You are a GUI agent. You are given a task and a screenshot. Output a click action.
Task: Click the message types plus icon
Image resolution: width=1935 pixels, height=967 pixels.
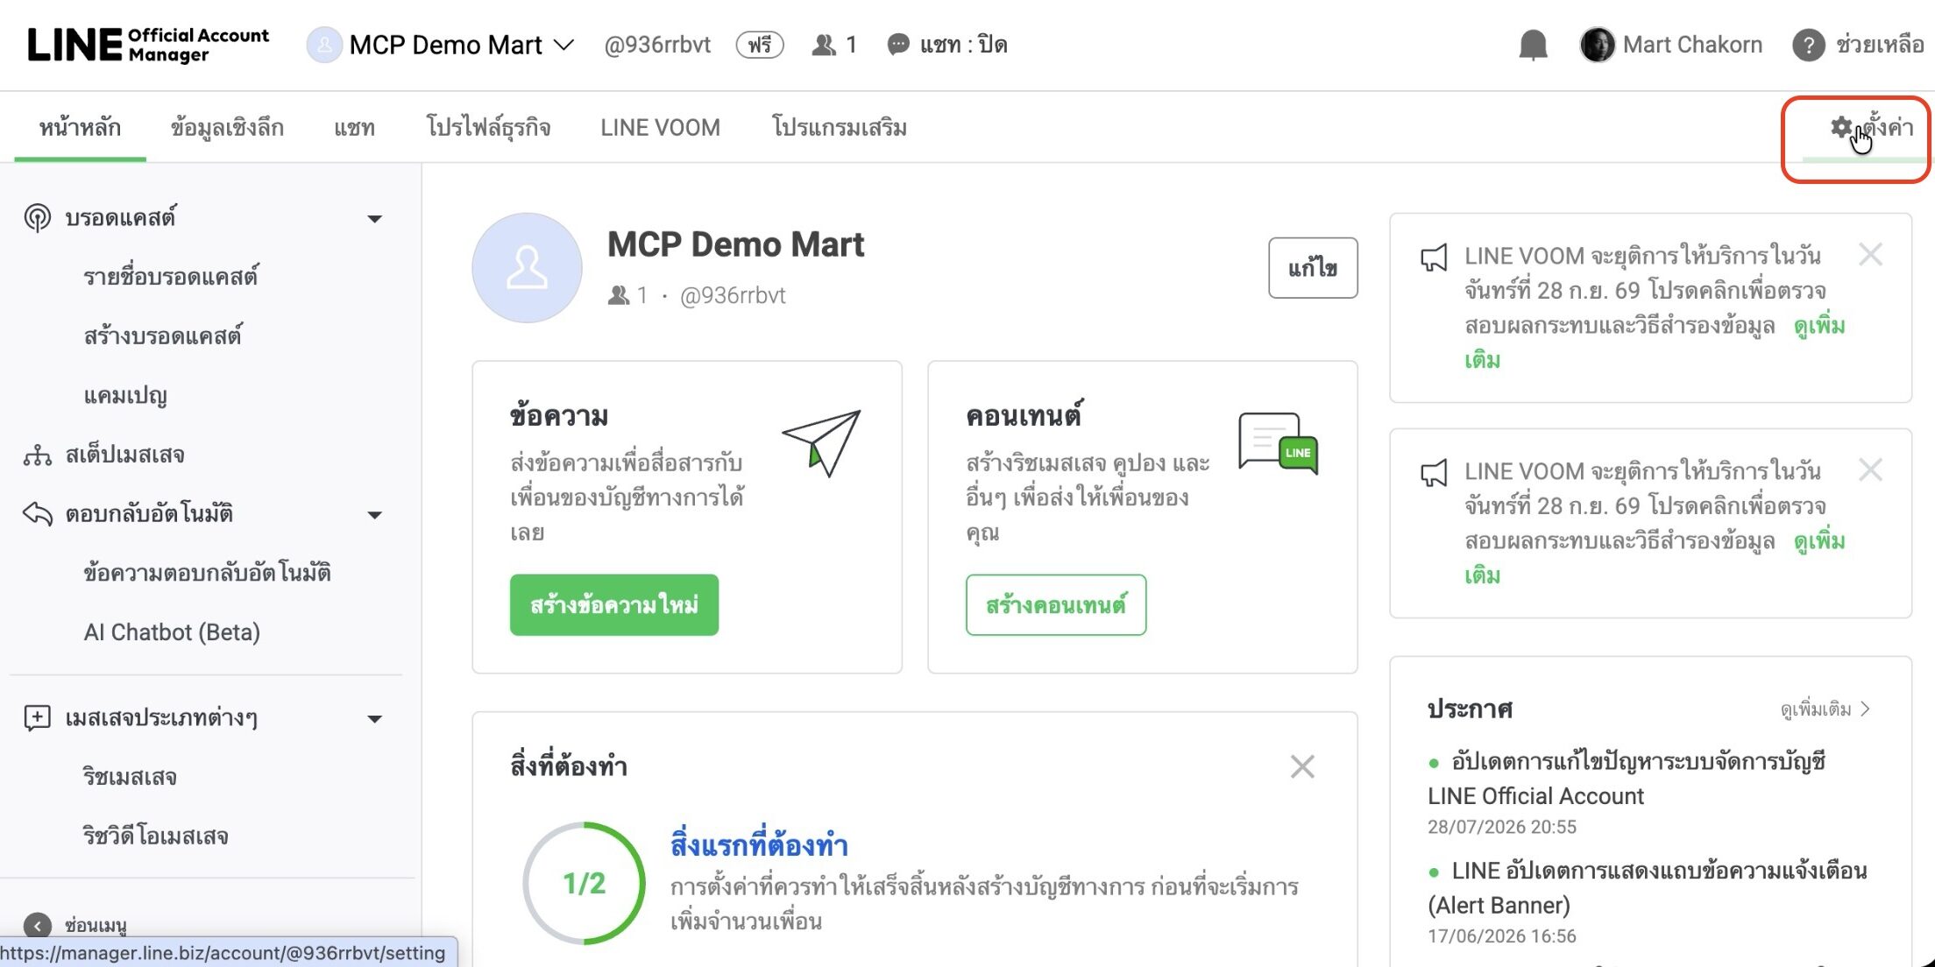[37, 718]
